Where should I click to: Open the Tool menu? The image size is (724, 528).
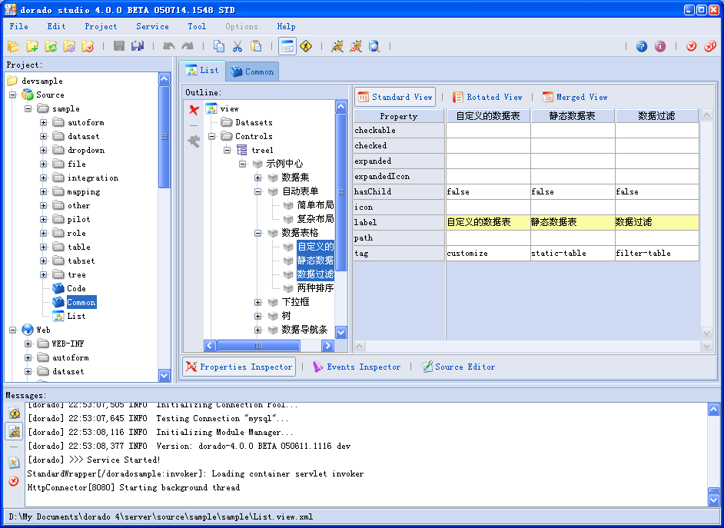[x=197, y=26]
